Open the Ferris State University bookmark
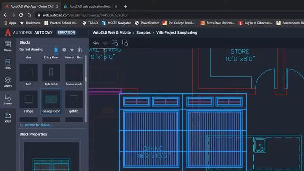The height and width of the screenshot is (171, 304). click(218, 23)
